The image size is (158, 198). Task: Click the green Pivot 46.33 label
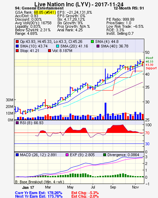pos(150,60)
